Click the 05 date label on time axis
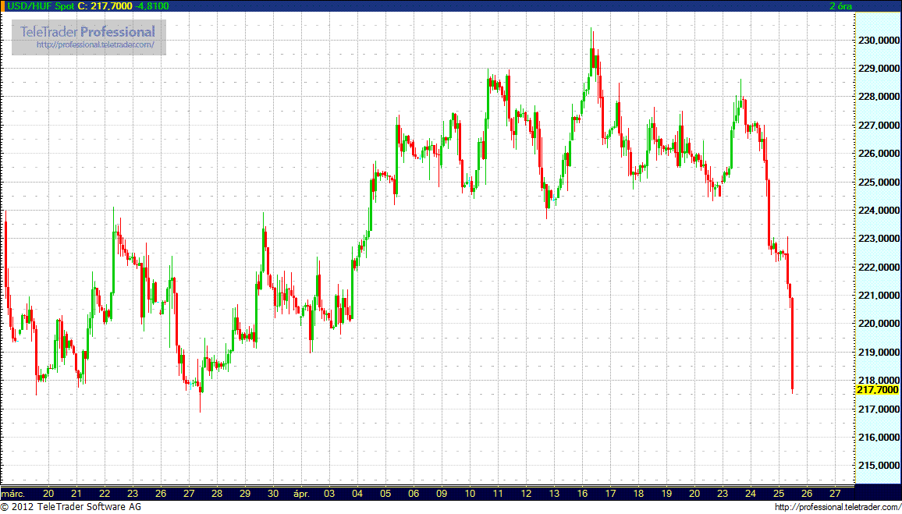902x514 pixels. pos(385,493)
